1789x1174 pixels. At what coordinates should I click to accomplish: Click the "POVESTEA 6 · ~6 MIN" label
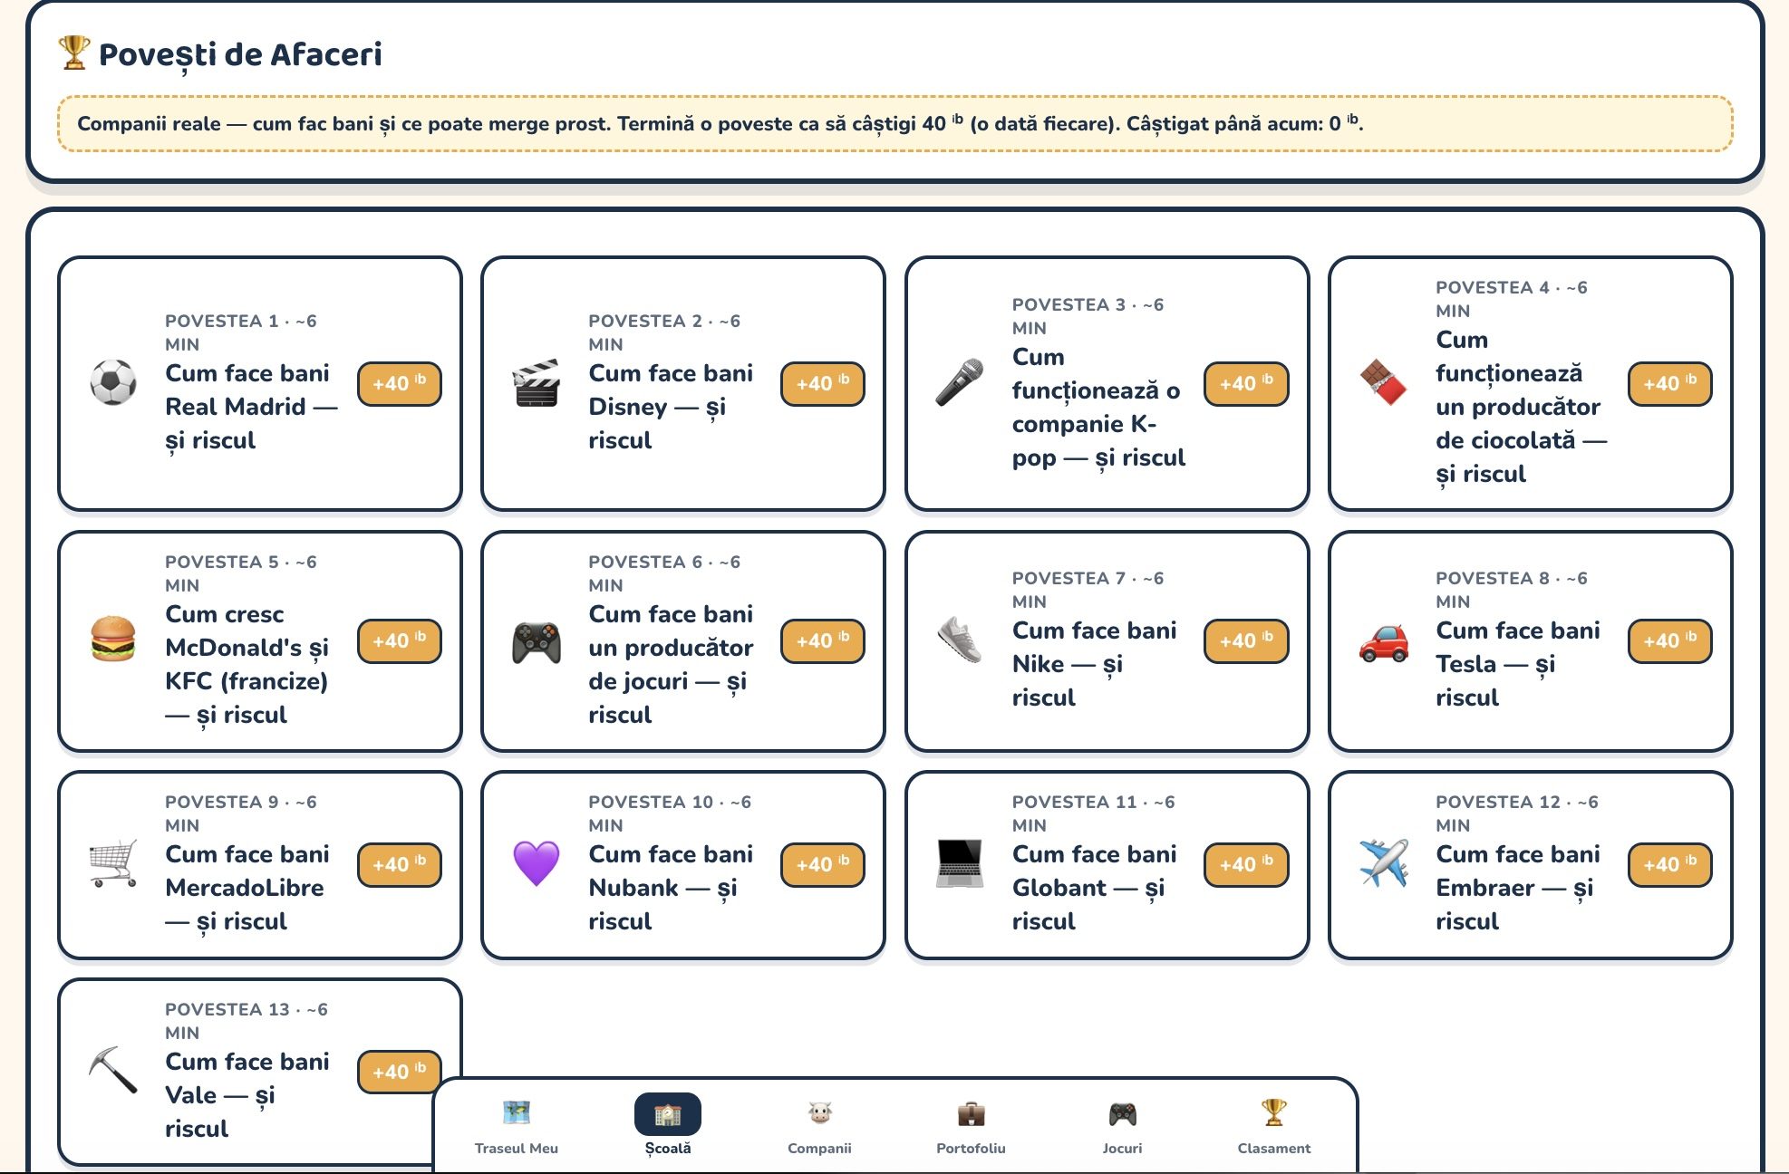click(x=664, y=573)
